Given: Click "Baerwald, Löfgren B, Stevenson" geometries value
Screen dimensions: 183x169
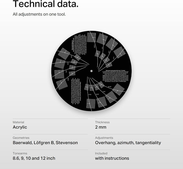Looking at the screenshot, I should click(x=45, y=143).
